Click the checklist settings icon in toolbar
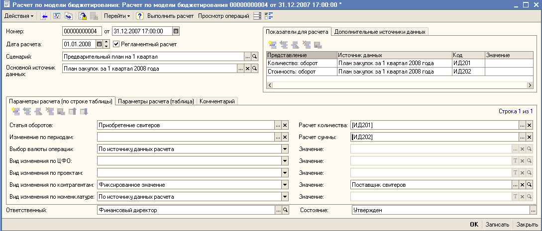The width and height of the screenshot is (542, 231). click(x=269, y=16)
